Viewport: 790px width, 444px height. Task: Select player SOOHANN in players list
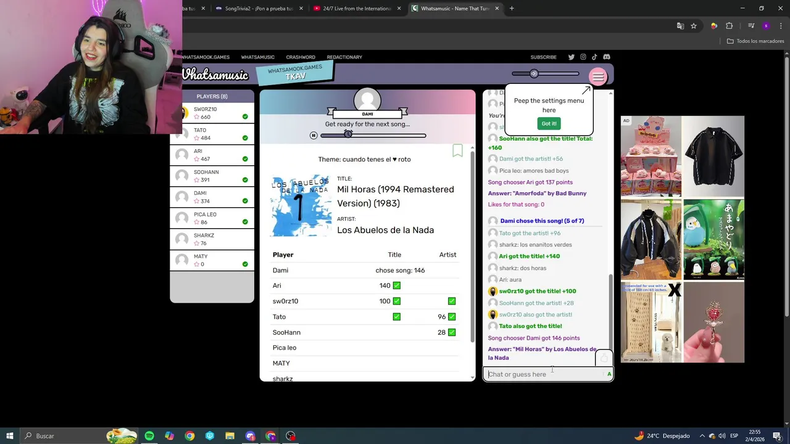pyautogui.click(x=212, y=176)
